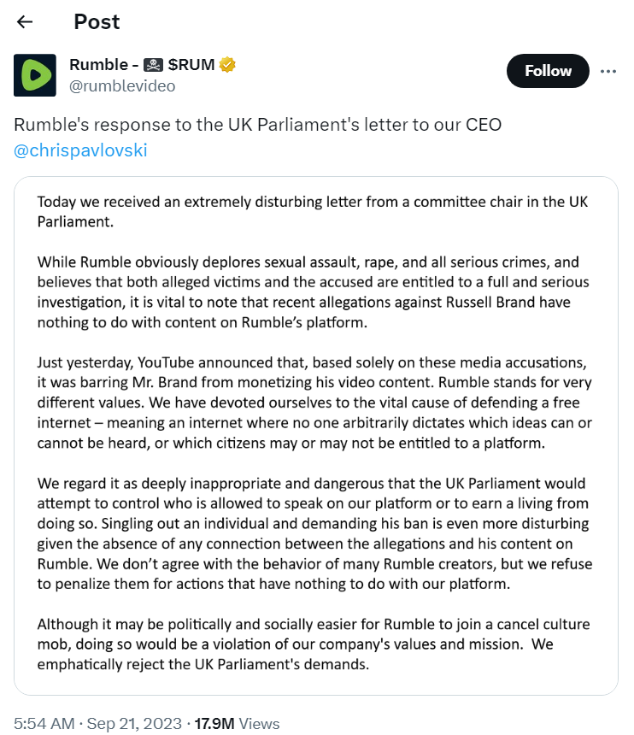Click the $RUM ticker in the name
Viewport: 634px width, 735px height.
pos(191,65)
